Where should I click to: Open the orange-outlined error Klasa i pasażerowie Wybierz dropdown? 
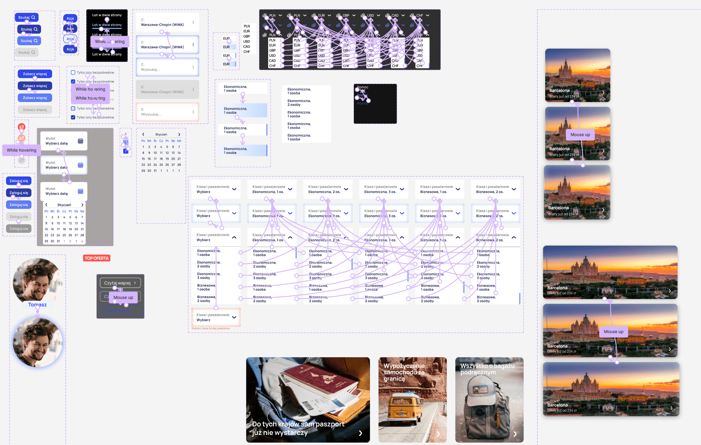[216, 317]
